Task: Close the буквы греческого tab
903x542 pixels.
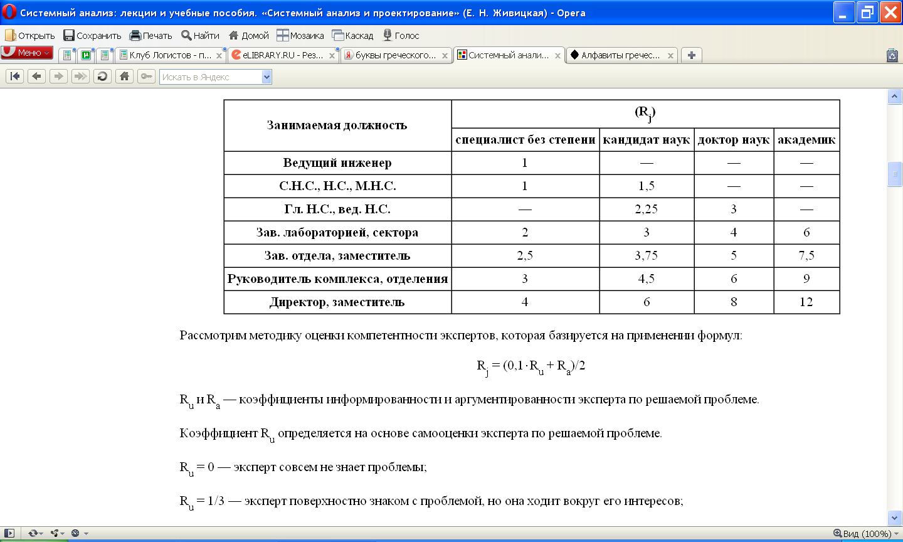Action: click(445, 56)
